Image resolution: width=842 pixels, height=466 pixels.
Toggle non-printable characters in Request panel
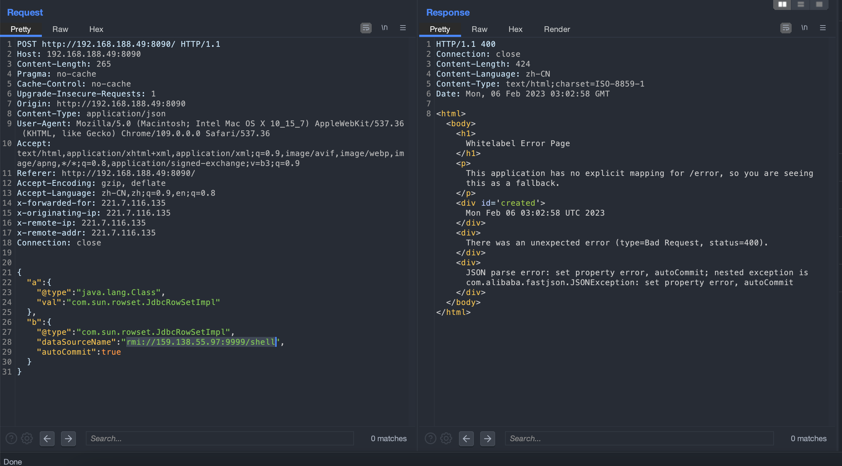[384, 28]
